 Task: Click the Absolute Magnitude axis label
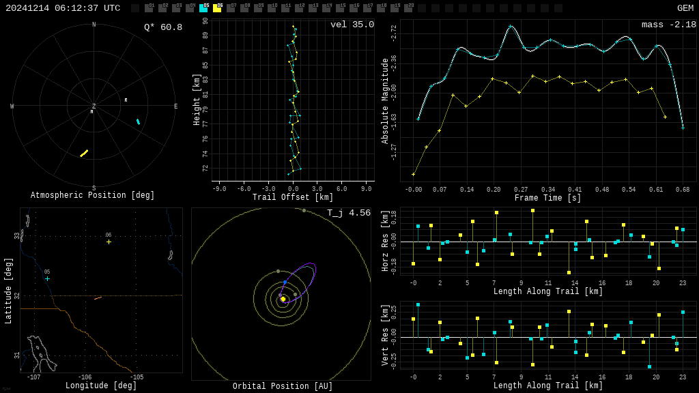pos(384,101)
